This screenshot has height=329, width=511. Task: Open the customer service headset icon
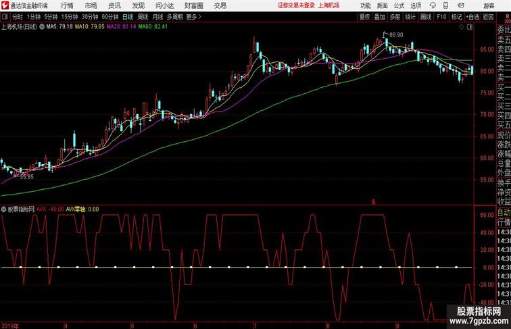point(433,5)
